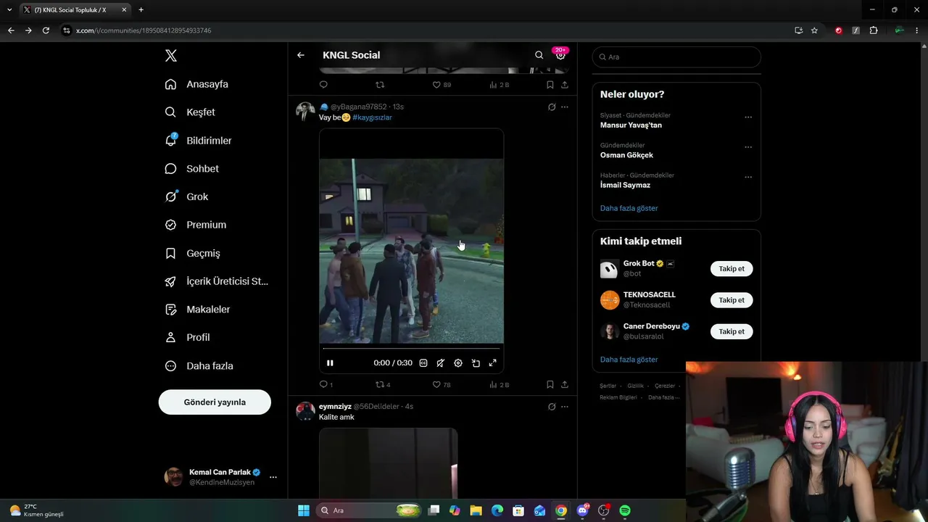Show more trends via Daha fazla göster
The width and height of the screenshot is (928, 522).
(x=629, y=208)
